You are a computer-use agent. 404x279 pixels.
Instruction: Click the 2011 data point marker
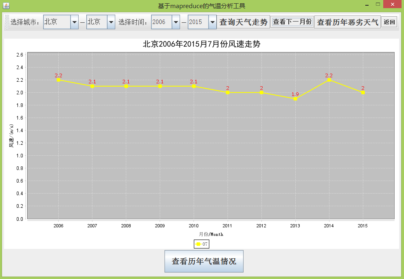[228, 92]
